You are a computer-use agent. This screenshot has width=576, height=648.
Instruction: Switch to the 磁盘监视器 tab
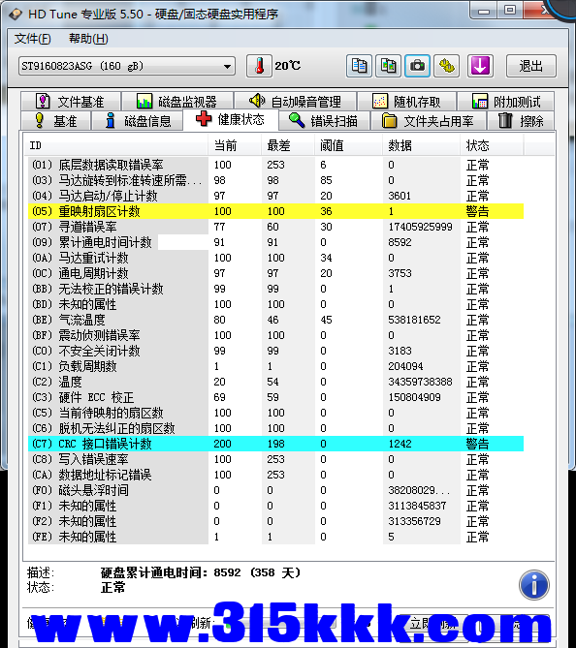click(176, 102)
